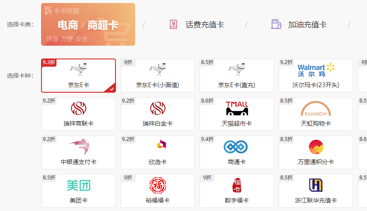The width and height of the screenshot is (367, 211).
Task: Click the Rainbow 天虹购物卡 logo
Action: (316, 108)
